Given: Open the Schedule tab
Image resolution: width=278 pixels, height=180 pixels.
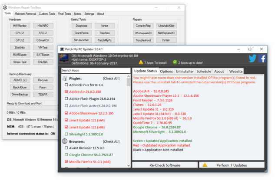Looking at the screenshot, I should point(204,71).
